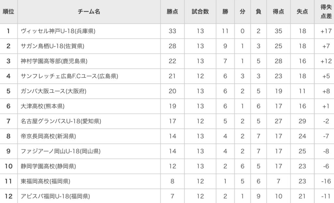Select 神村学園高等部(鹿児島県) row name

[x=54, y=61]
